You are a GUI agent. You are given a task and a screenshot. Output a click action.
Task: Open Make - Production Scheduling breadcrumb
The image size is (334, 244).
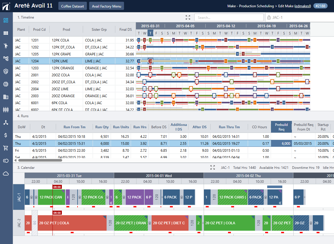pyautogui.click(x=250, y=6)
